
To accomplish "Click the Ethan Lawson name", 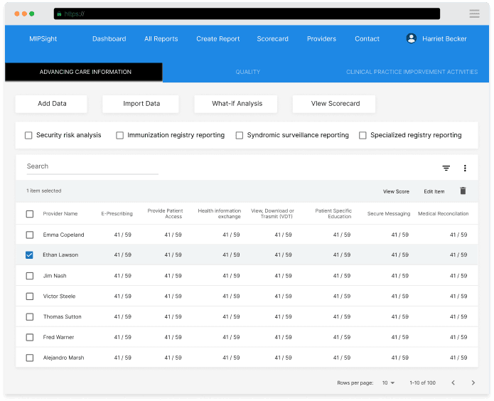I will coord(60,255).
